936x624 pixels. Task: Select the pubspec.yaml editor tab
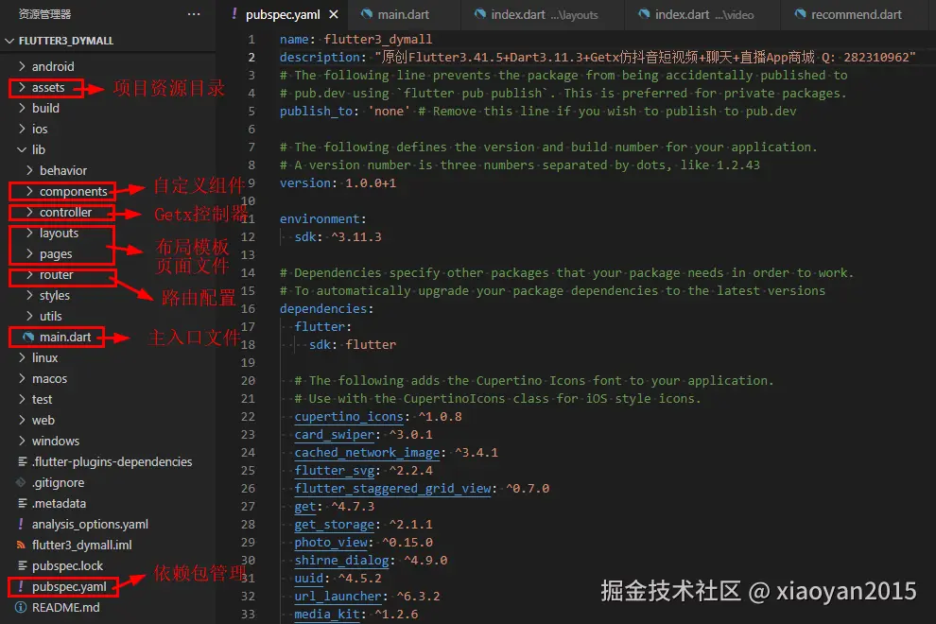283,14
